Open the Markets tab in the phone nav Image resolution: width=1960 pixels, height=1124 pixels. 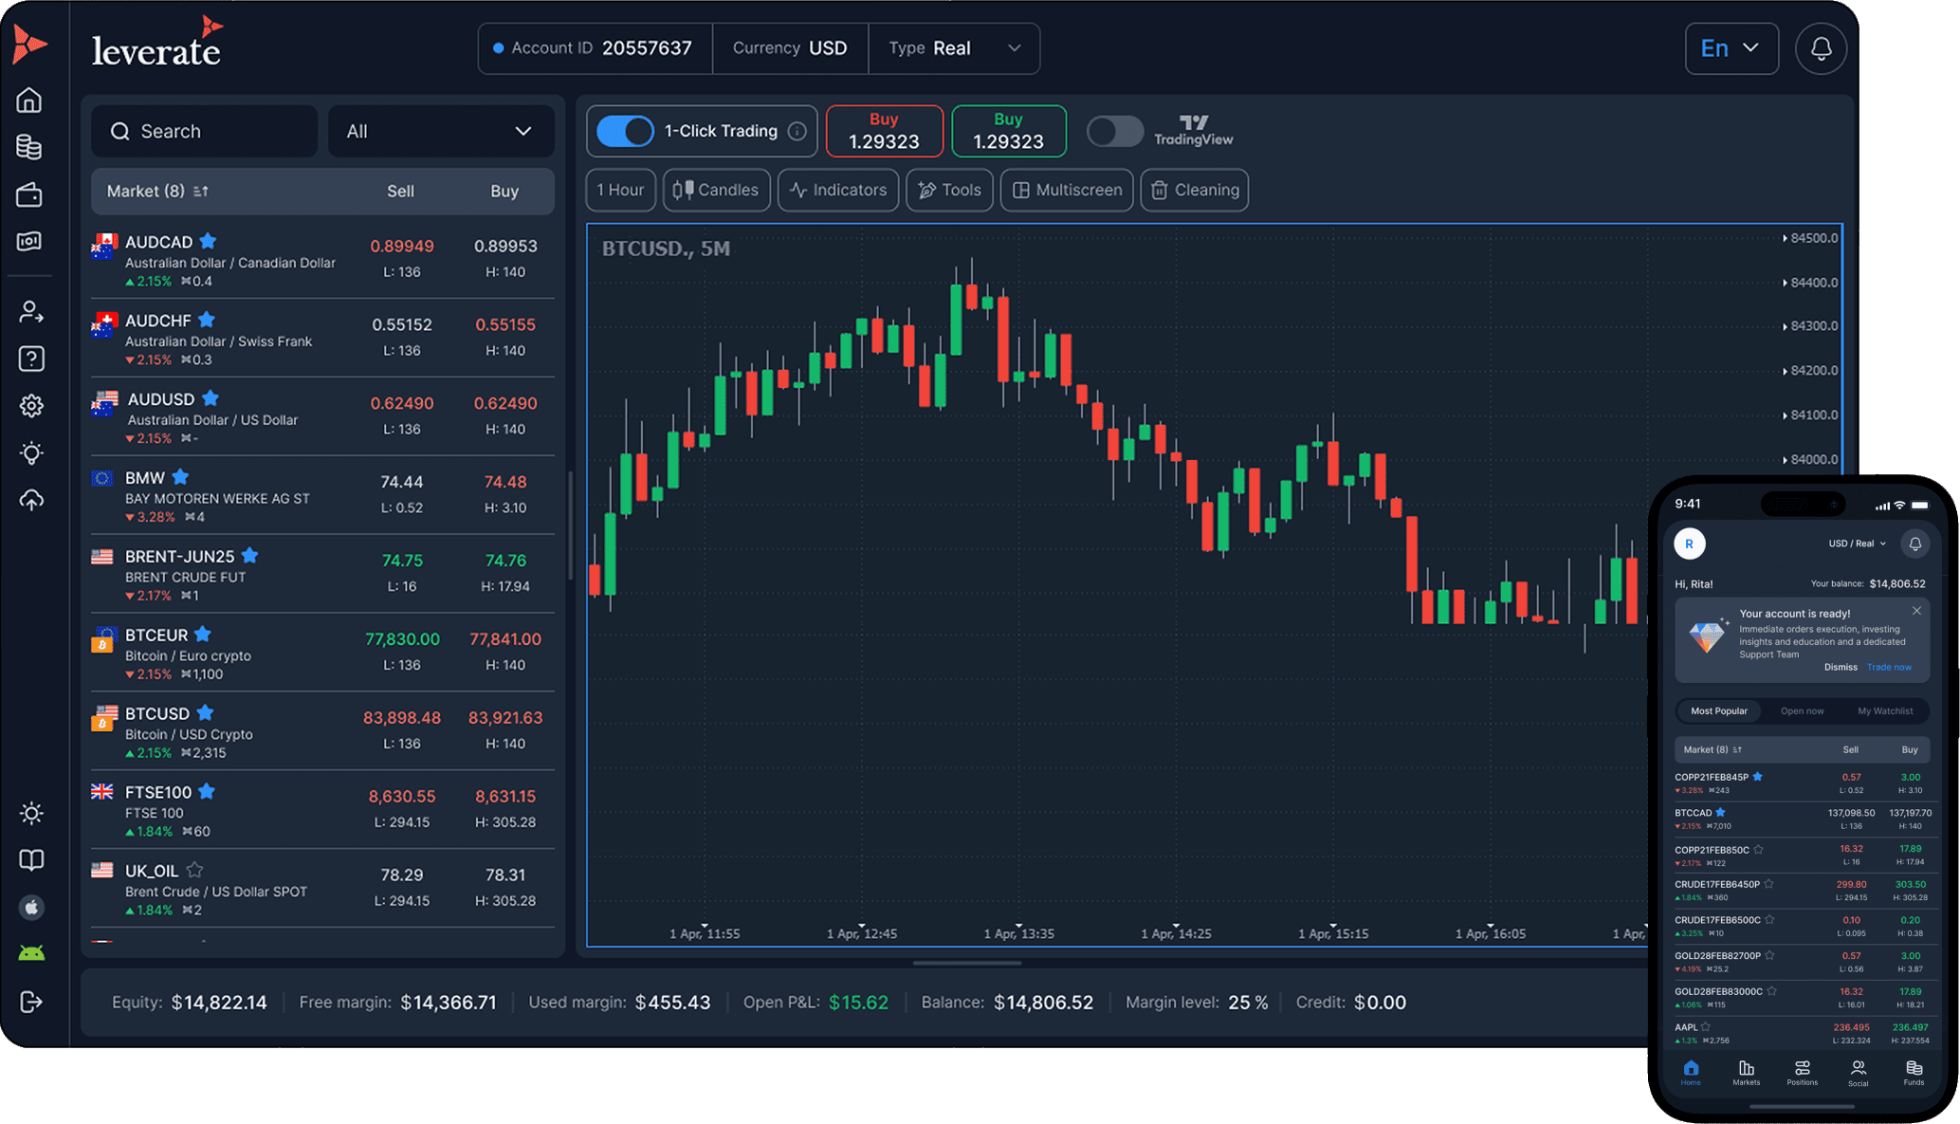coord(1746,1073)
